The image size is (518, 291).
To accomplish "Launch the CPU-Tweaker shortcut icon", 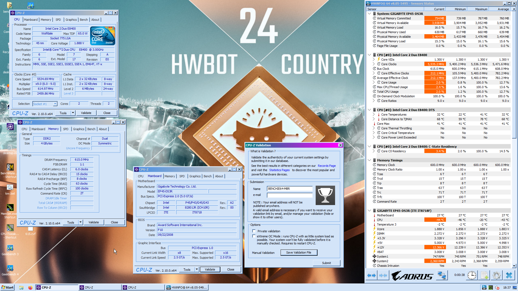I will point(10,228).
